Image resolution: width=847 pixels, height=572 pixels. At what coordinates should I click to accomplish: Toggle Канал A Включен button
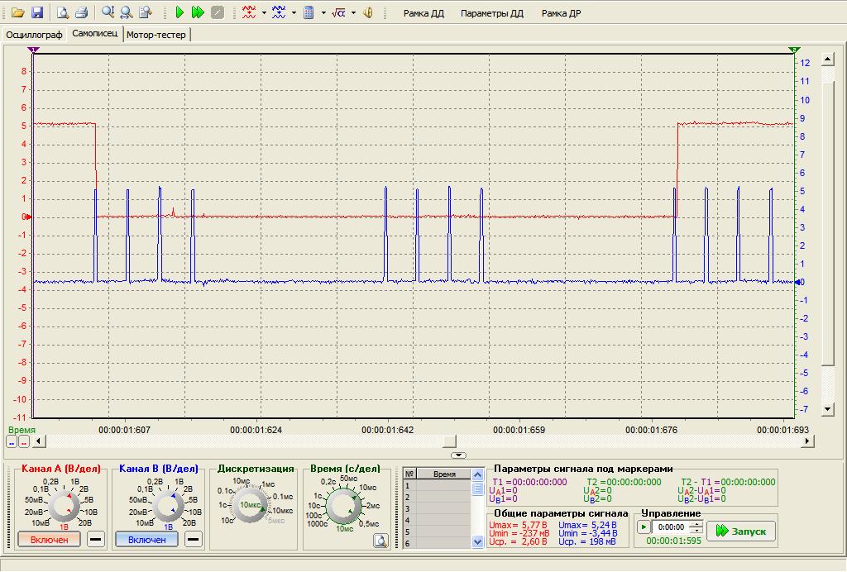click(49, 539)
